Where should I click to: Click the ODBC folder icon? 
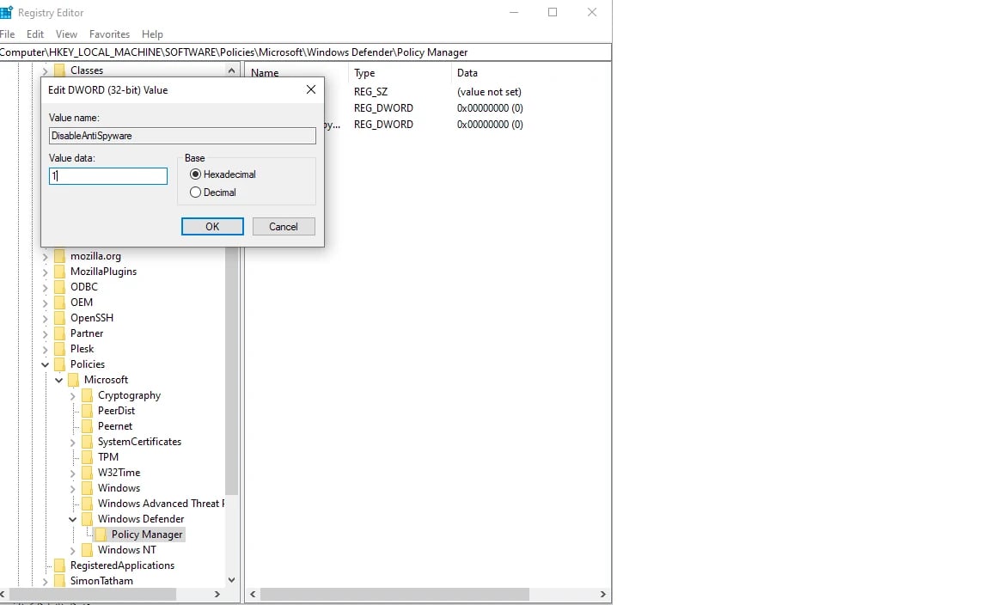coord(59,287)
